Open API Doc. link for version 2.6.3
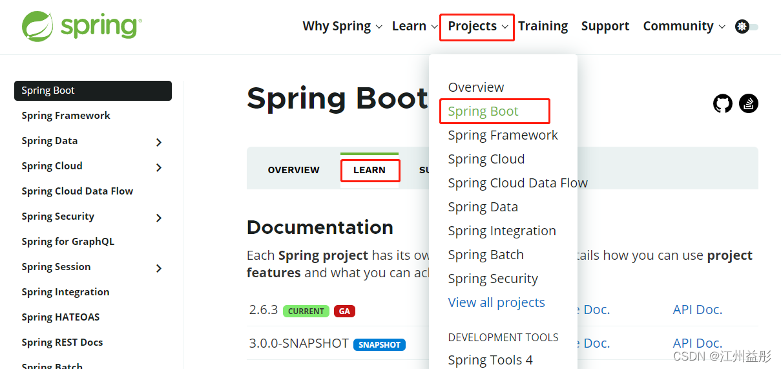The image size is (781, 369). [x=698, y=310]
